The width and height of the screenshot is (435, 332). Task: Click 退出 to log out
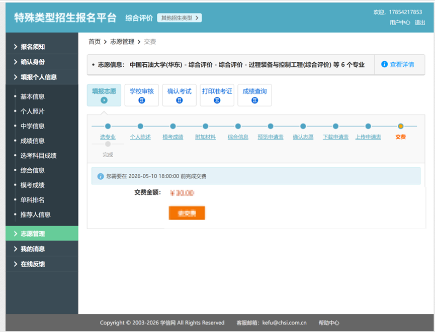(420, 23)
